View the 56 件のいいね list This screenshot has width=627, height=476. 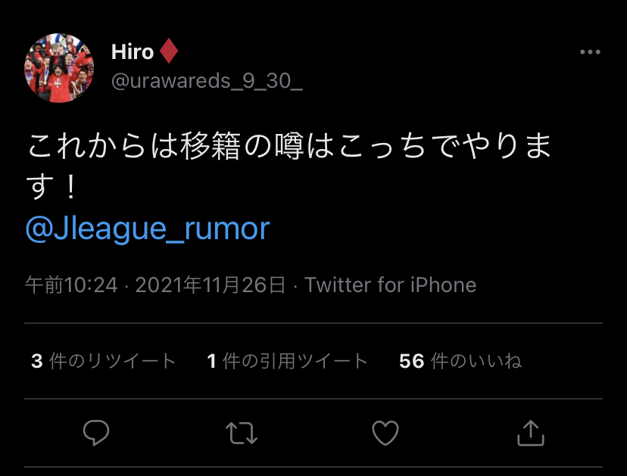pyautogui.click(x=460, y=361)
